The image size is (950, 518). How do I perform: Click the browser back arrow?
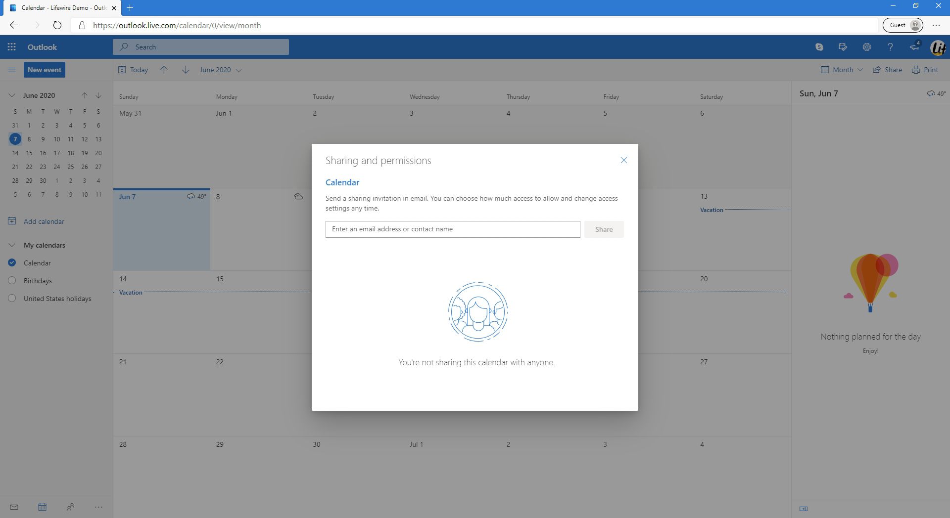pyautogui.click(x=14, y=25)
